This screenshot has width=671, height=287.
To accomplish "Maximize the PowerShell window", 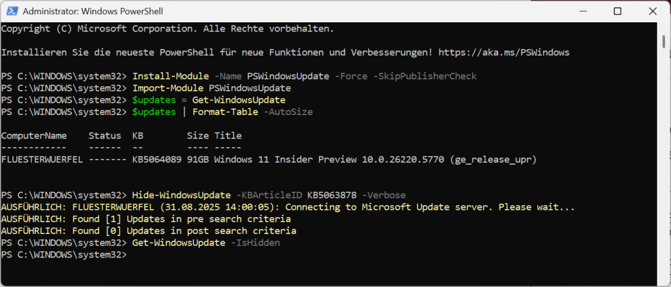I will [x=617, y=12].
